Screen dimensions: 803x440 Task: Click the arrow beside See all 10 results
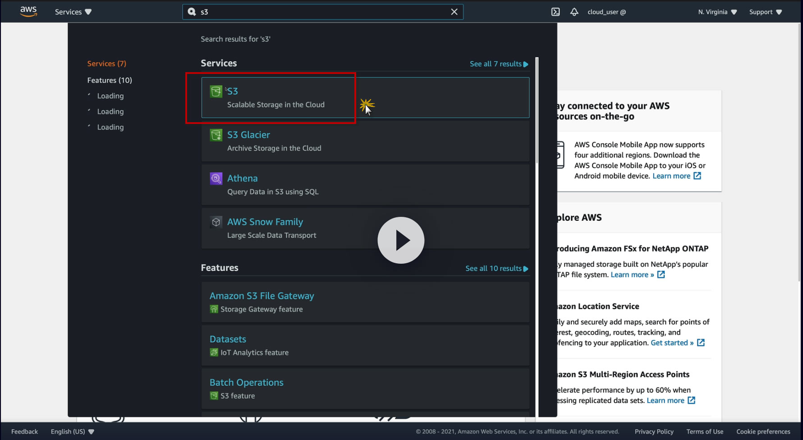526,269
